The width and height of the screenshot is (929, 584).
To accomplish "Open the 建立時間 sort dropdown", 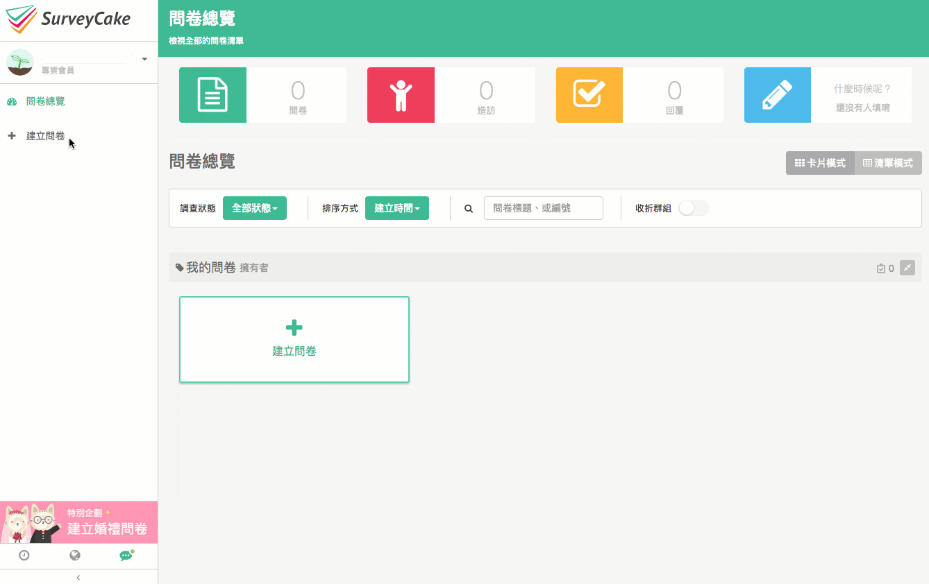I will (396, 208).
